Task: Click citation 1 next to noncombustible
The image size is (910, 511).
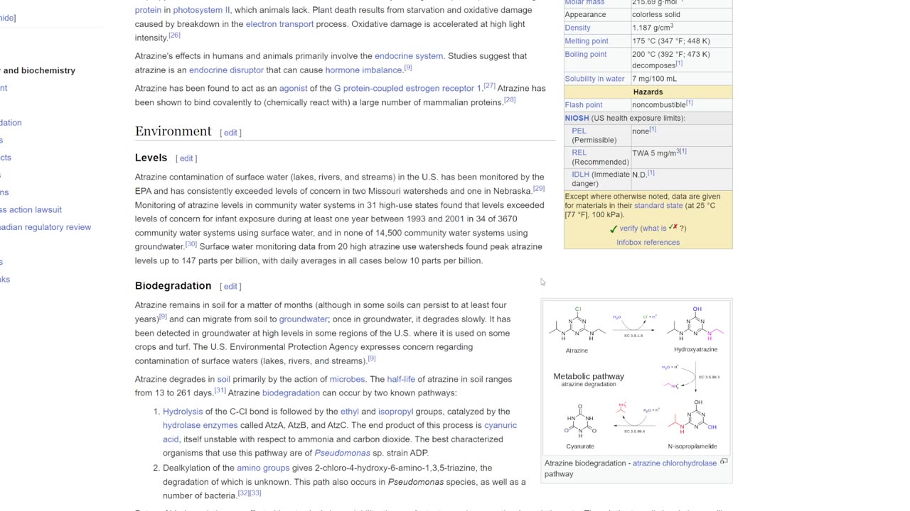Action: tap(690, 103)
